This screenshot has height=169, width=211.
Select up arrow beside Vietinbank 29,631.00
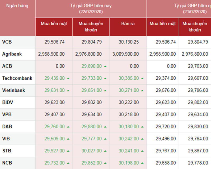tap(68, 91)
